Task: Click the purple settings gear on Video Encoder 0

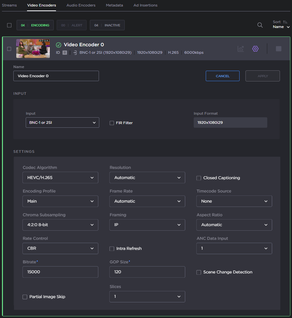Action: coord(255,49)
